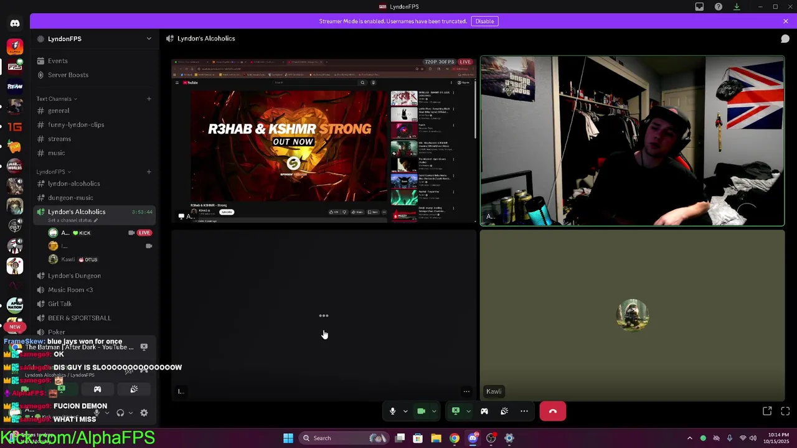Open Microsoft Store from taskbar

[418, 438]
